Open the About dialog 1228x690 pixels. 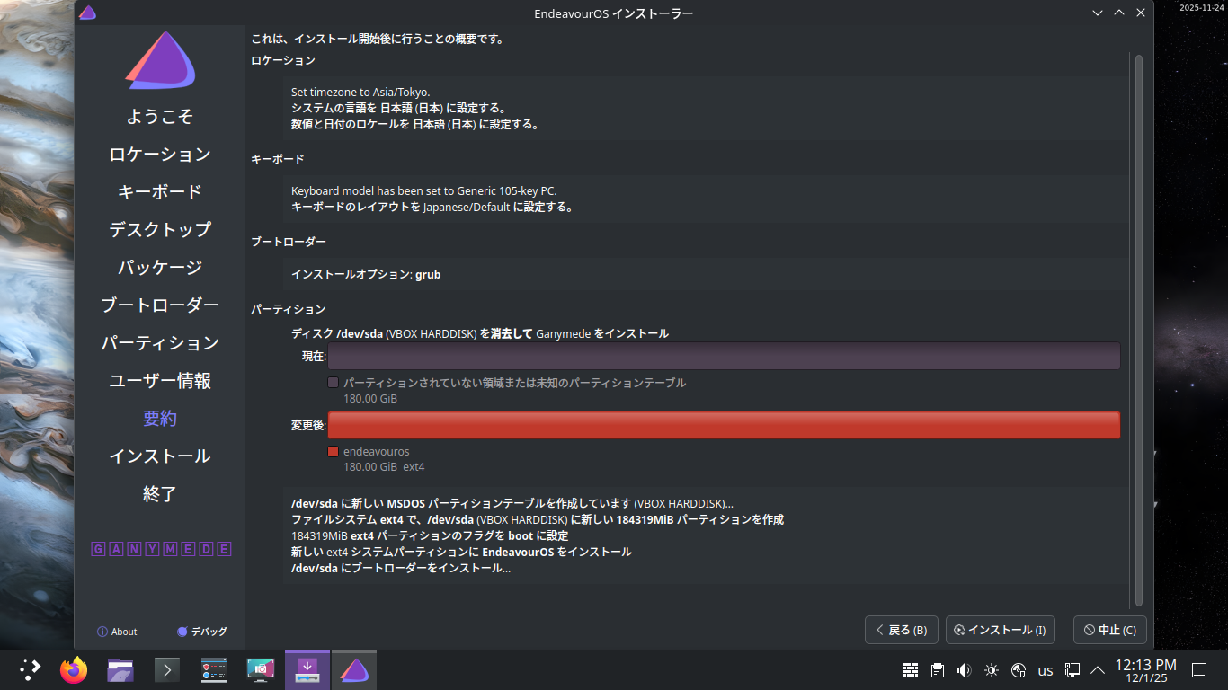point(117,632)
